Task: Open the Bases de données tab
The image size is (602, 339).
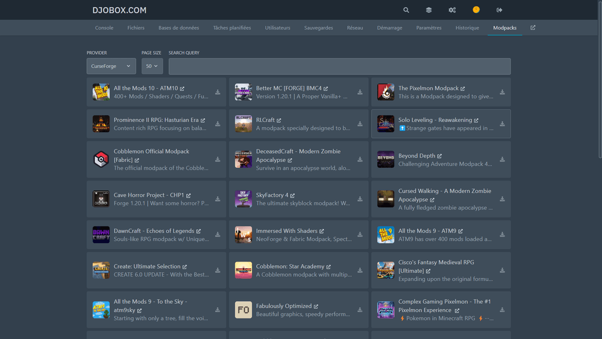Action: 178,28
